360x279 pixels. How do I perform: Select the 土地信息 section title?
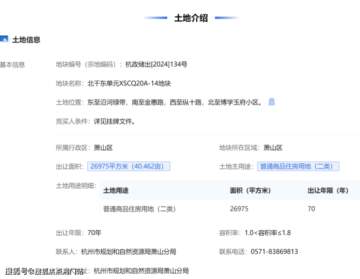tap(26, 40)
